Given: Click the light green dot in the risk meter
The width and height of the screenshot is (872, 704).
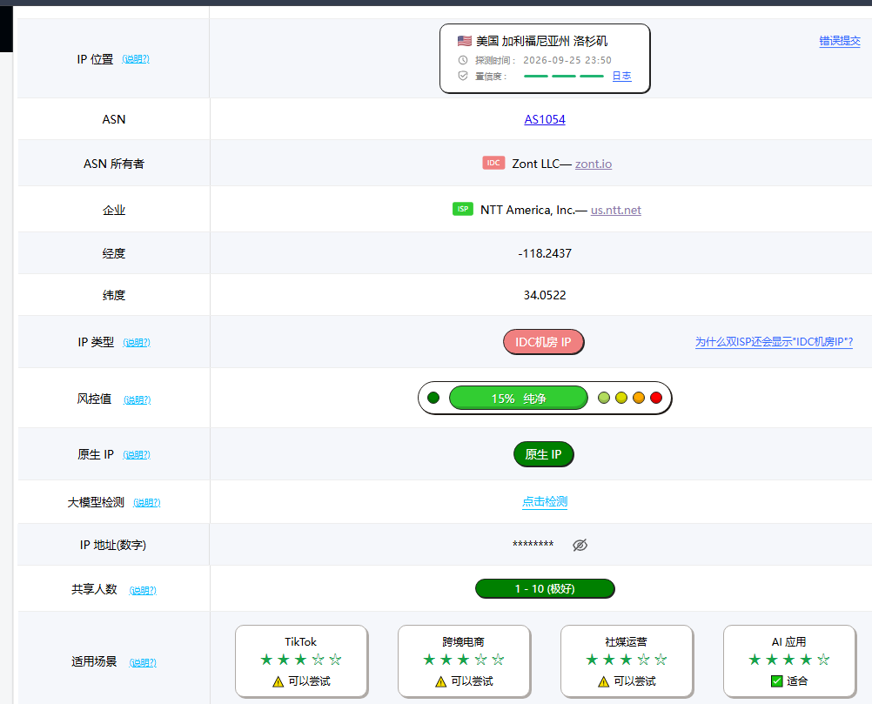Looking at the screenshot, I should (604, 398).
